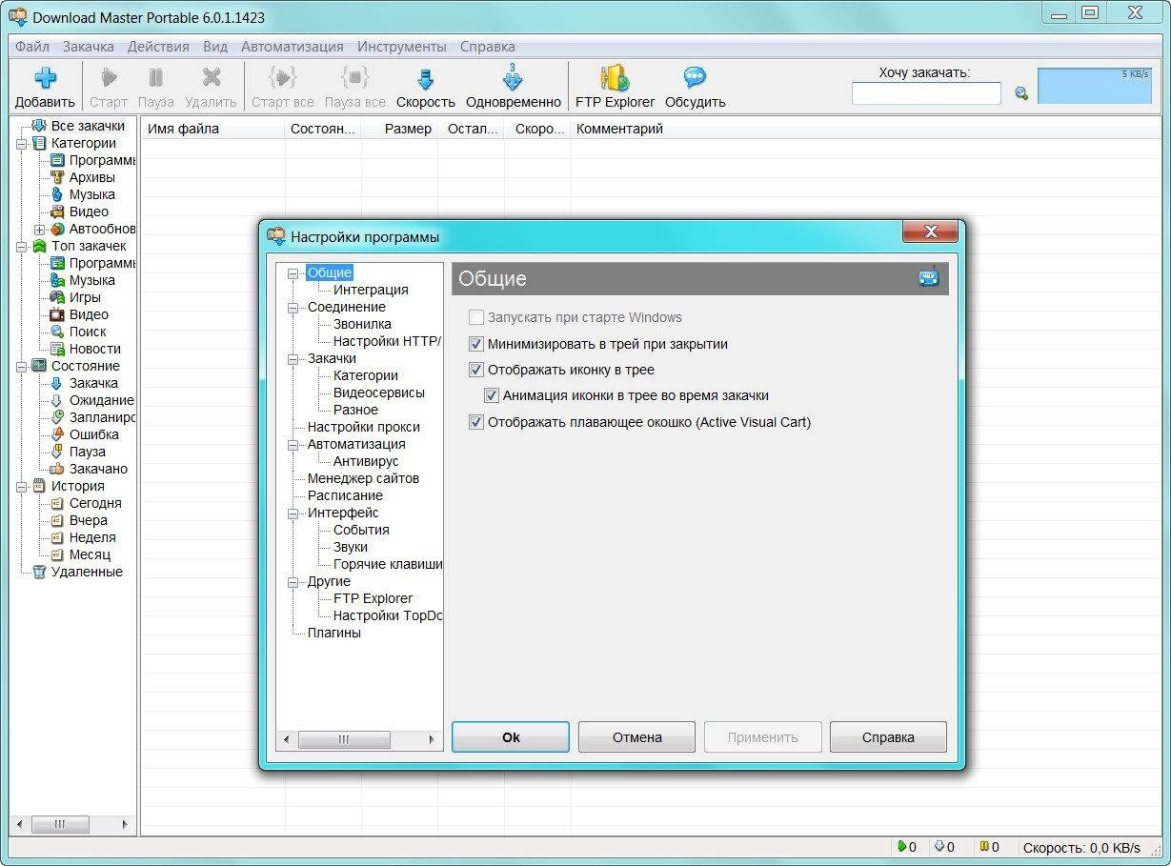Select Расписание in settings tree

[x=345, y=495]
